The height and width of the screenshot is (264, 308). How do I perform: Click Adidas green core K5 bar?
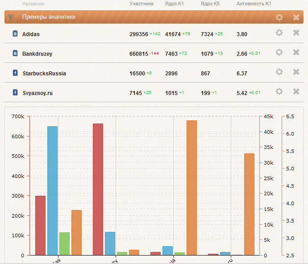[x=64, y=244]
